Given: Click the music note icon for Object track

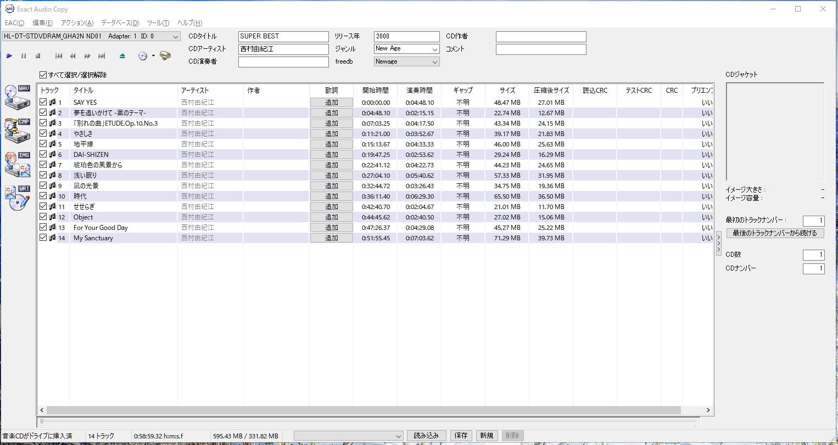Looking at the screenshot, I should 52,217.
